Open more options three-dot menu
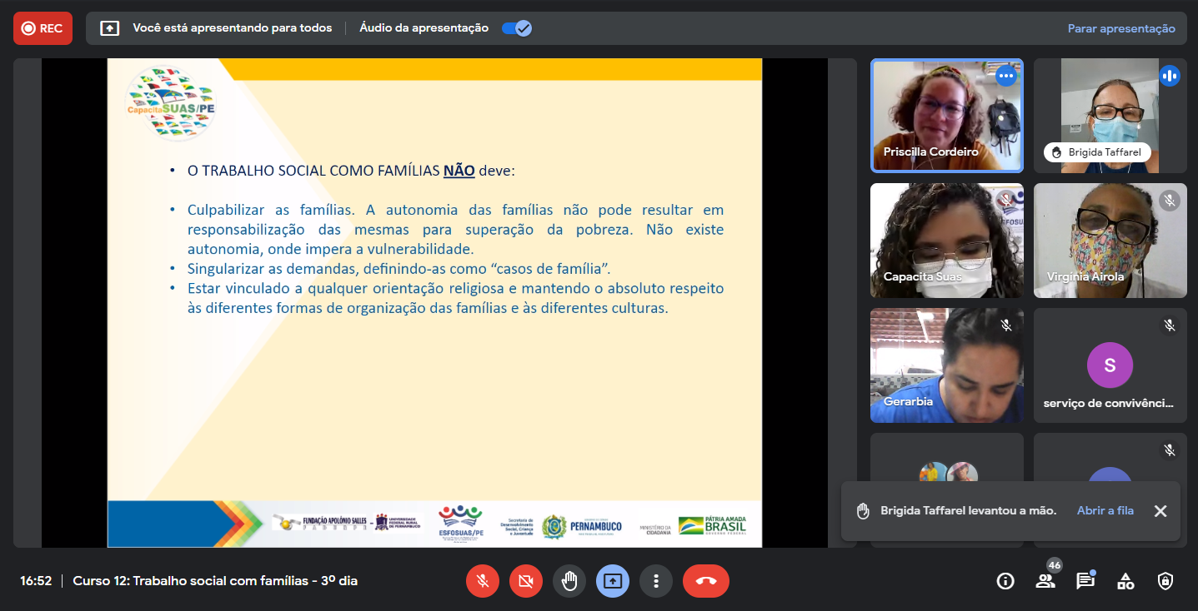The image size is (1198, 611). click(656, 581)
